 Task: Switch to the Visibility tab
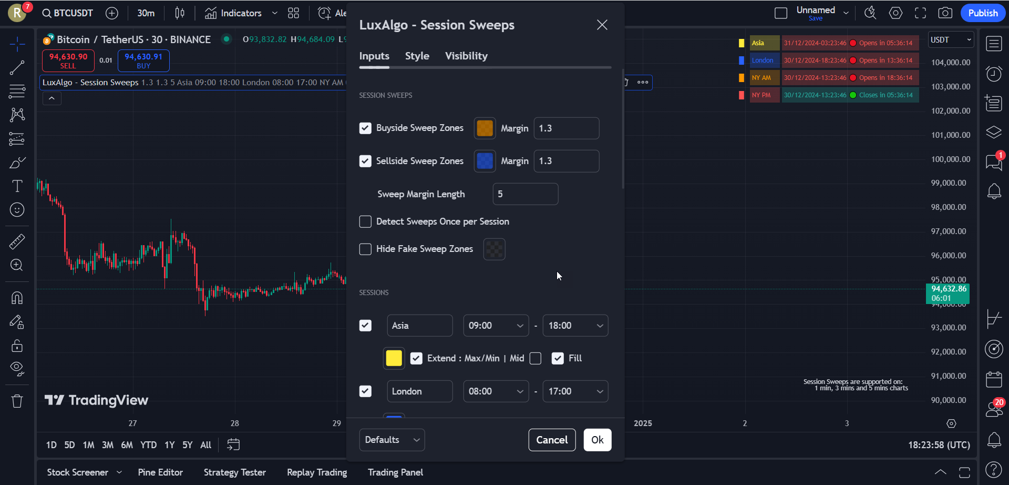[466, 56]
